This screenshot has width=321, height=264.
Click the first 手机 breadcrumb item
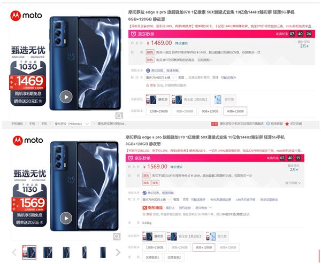[32, 123]
